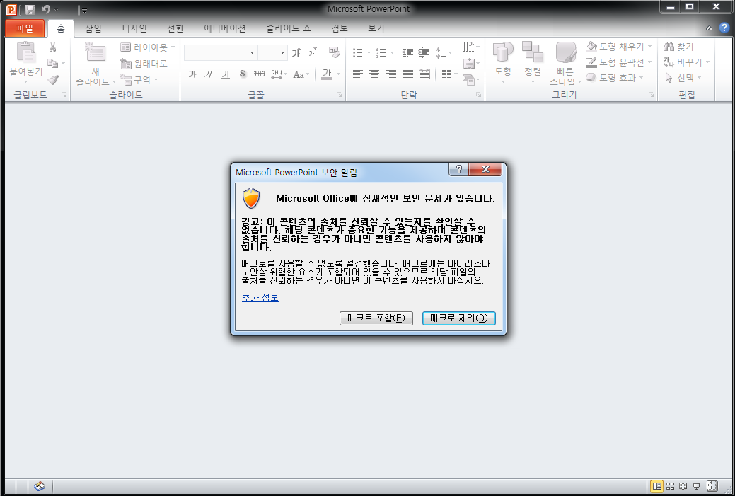Toggle Align Text Right
Screen dimensions: 735x496
(391, 74)
